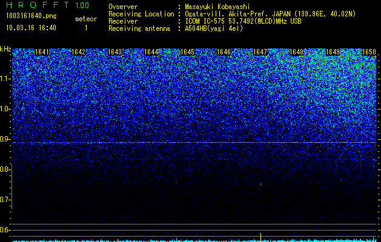
Task: Click the 1644 time marker
Action: coord(151,52)
